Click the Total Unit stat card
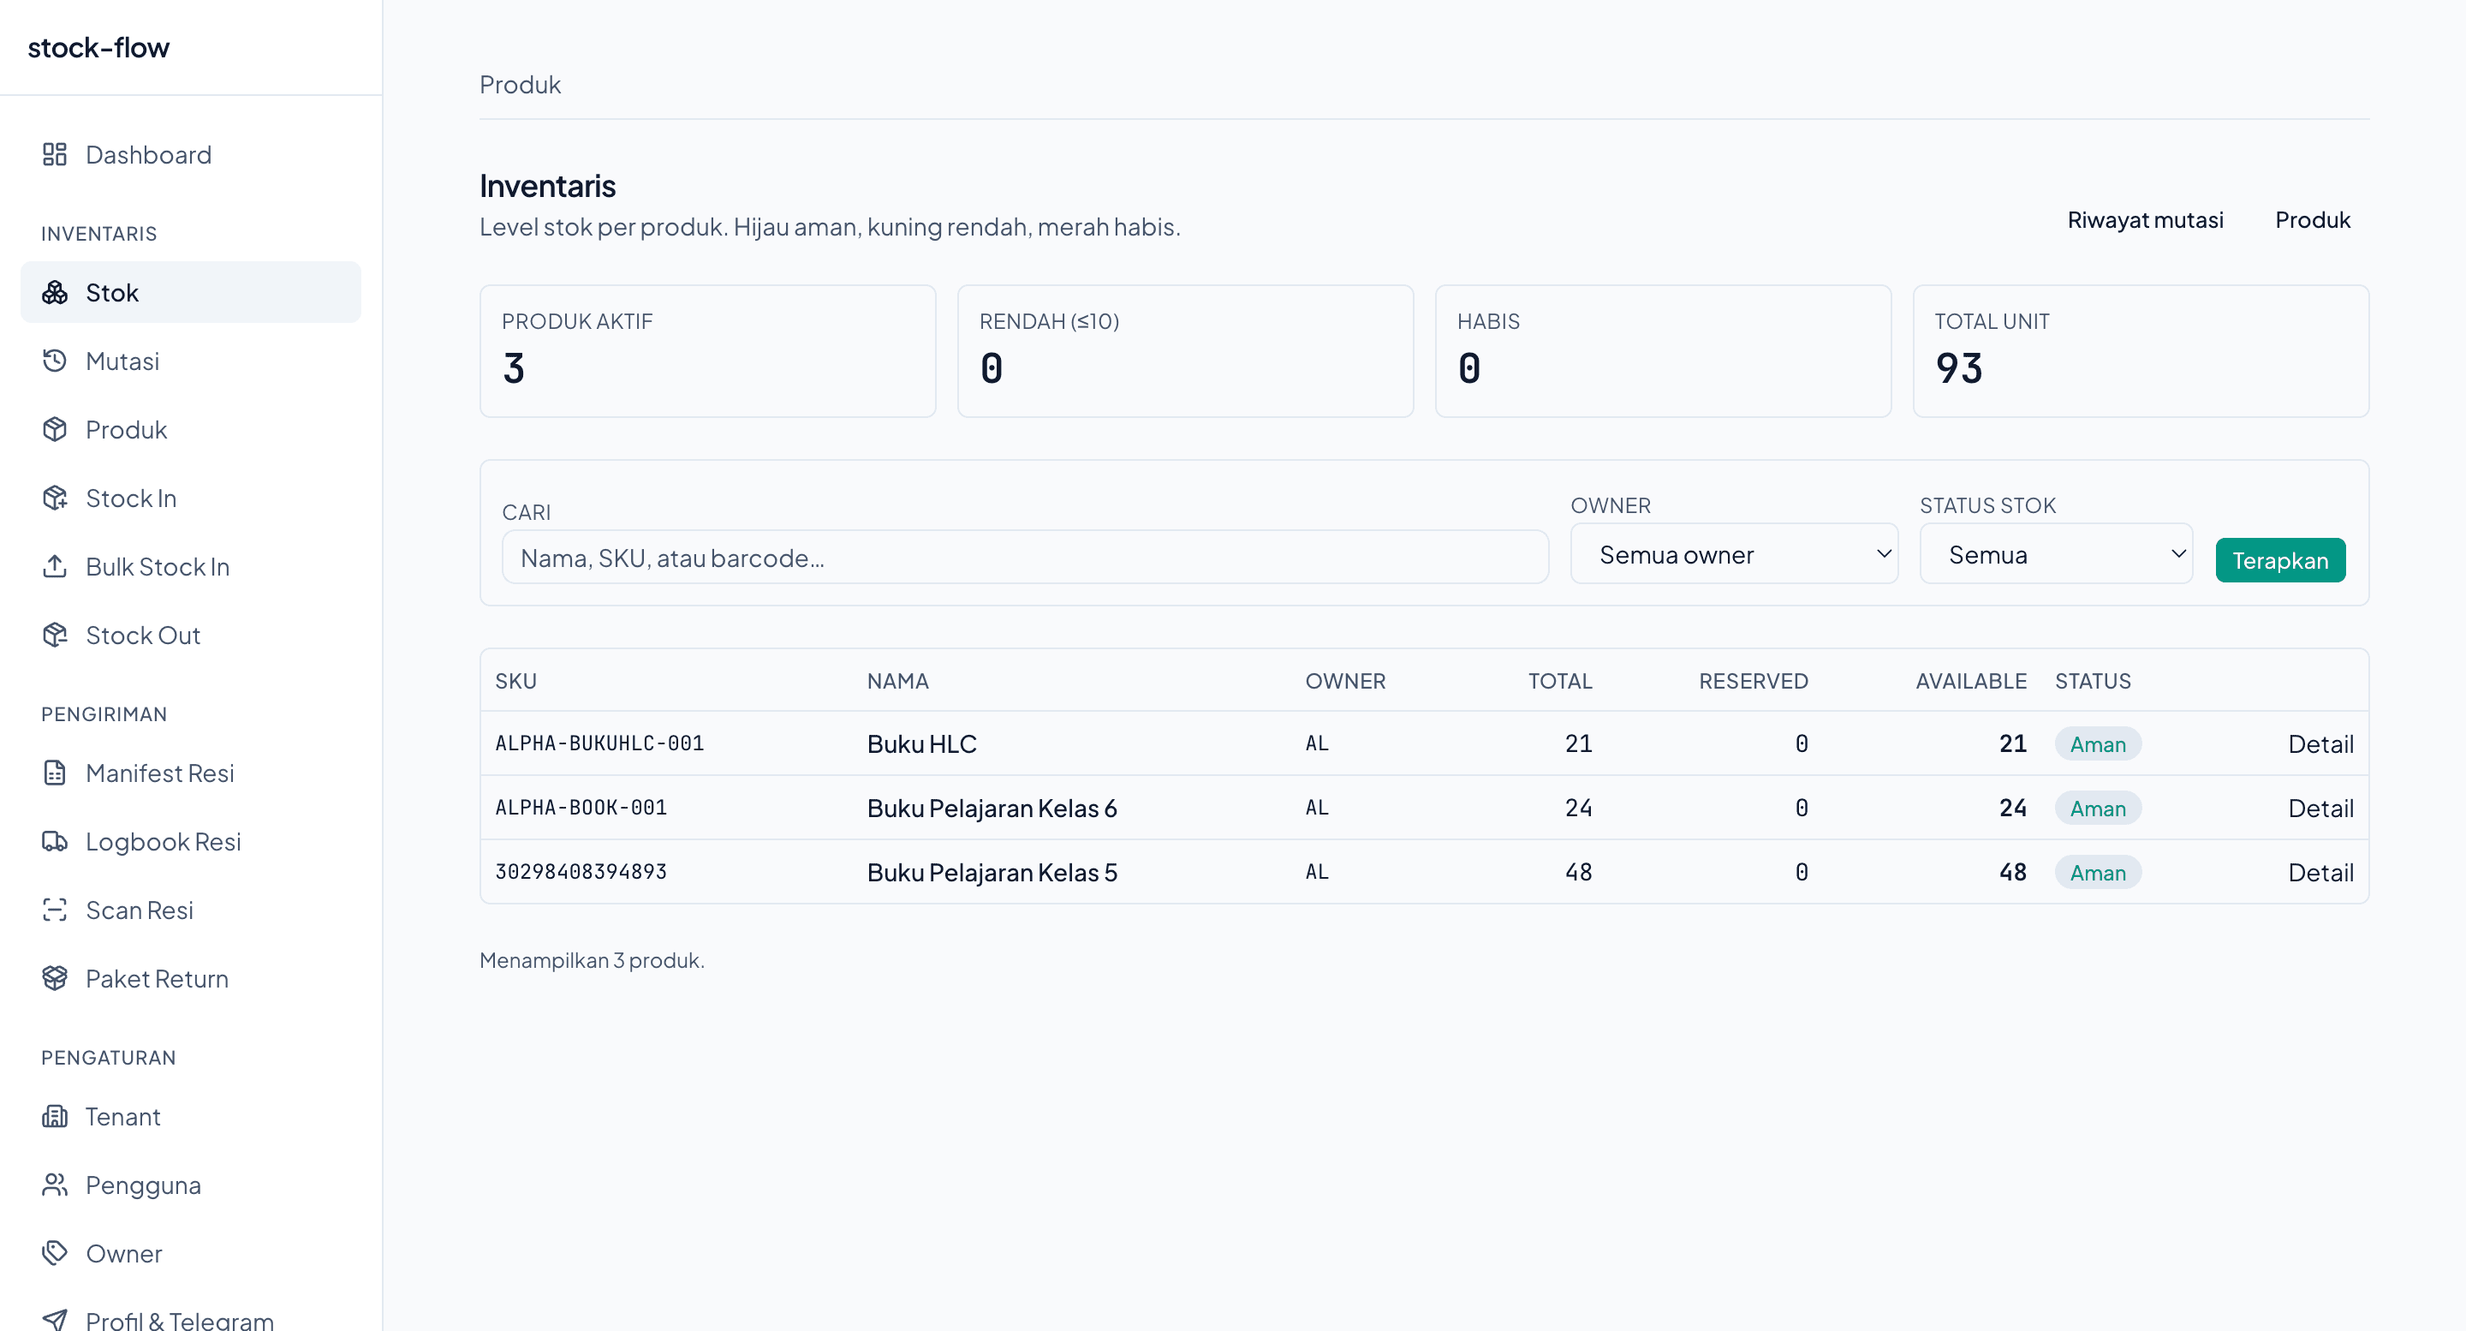Image resolution: width=2466 pixels, height=1331 pixels. (2141, 350)
